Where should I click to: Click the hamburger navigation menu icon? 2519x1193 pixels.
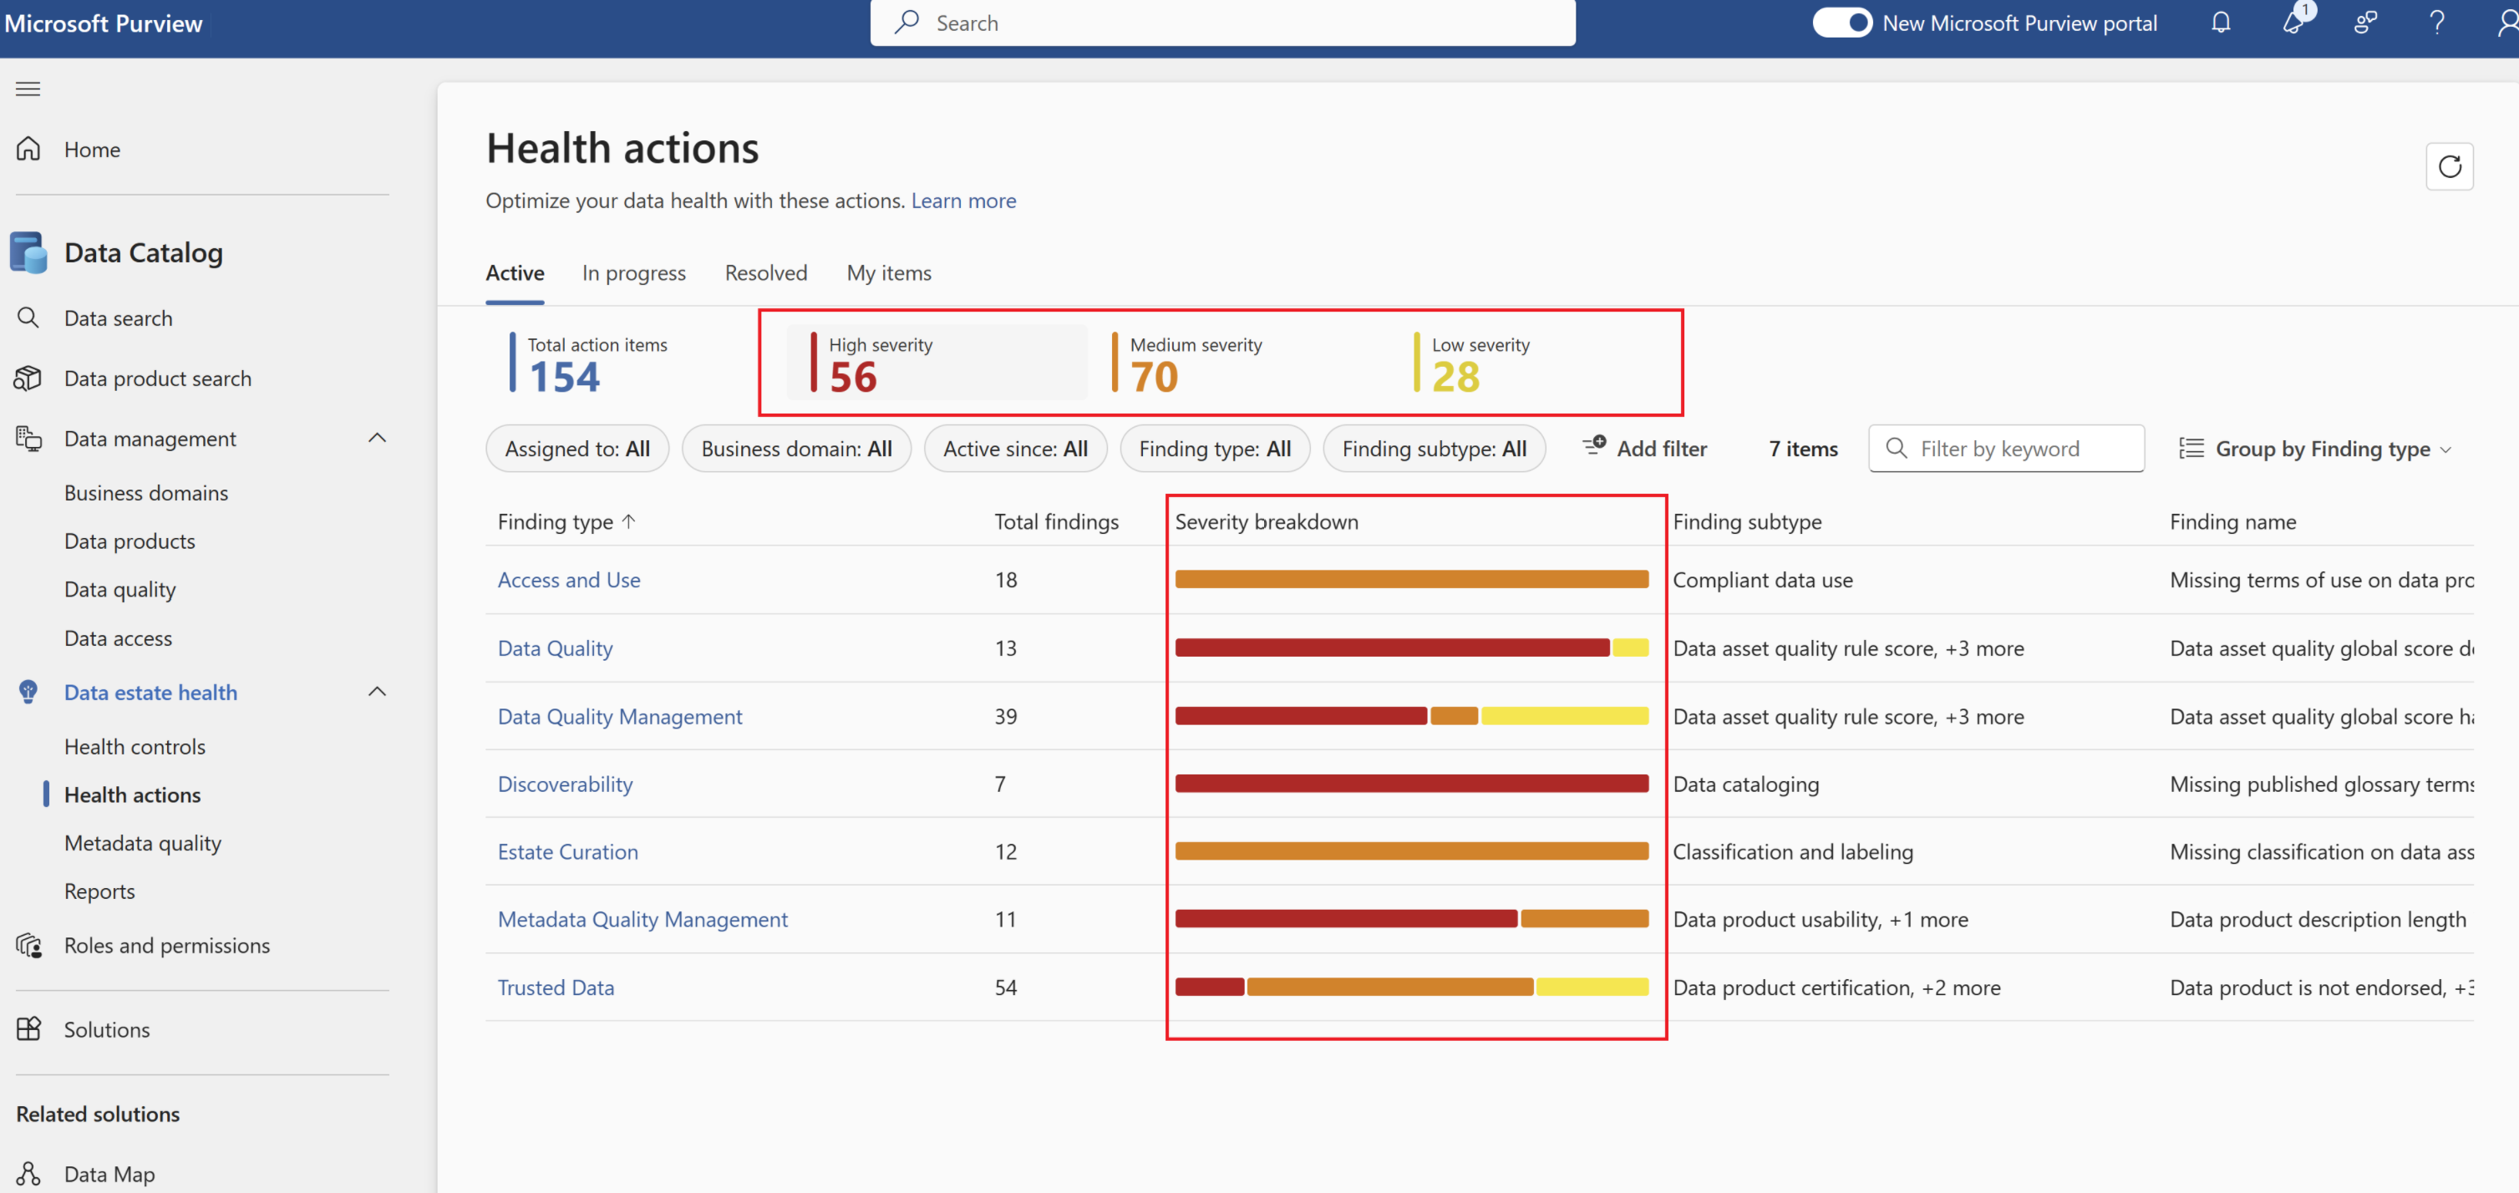point(28,89)
